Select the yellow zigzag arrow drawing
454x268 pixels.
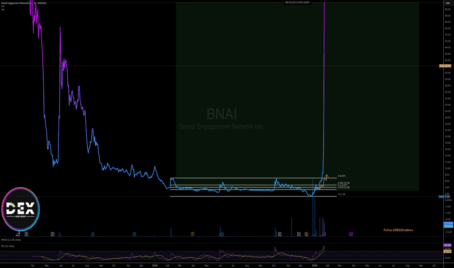tap(324, 181)
